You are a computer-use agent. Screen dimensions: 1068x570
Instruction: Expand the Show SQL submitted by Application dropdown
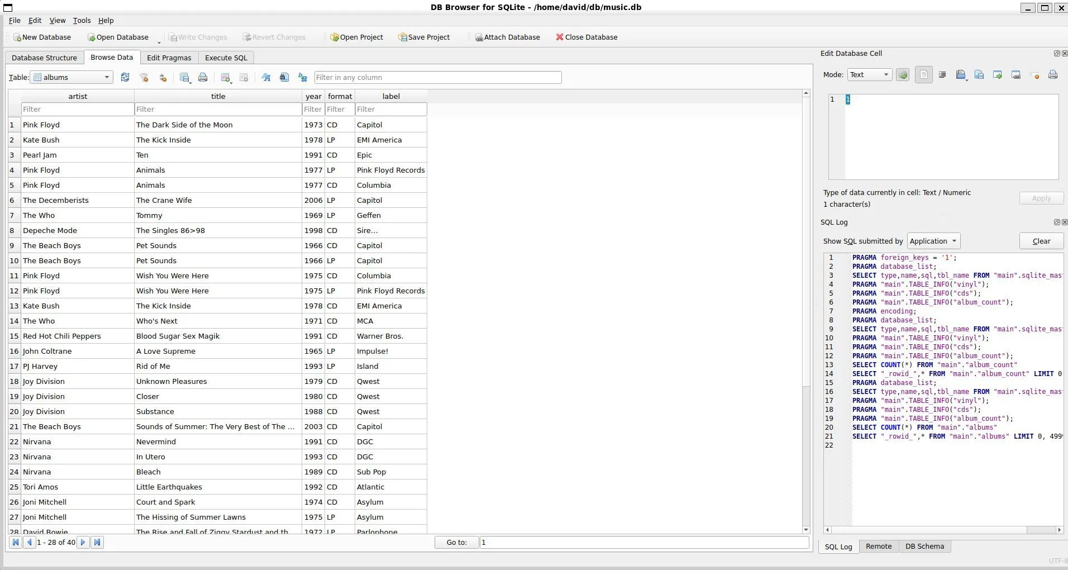point(933,241)
